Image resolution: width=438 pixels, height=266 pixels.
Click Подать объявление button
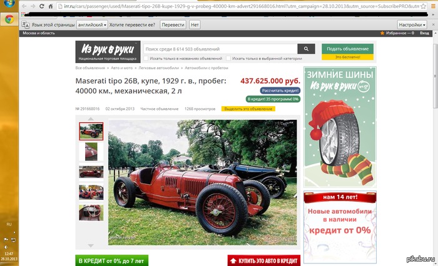347,49
